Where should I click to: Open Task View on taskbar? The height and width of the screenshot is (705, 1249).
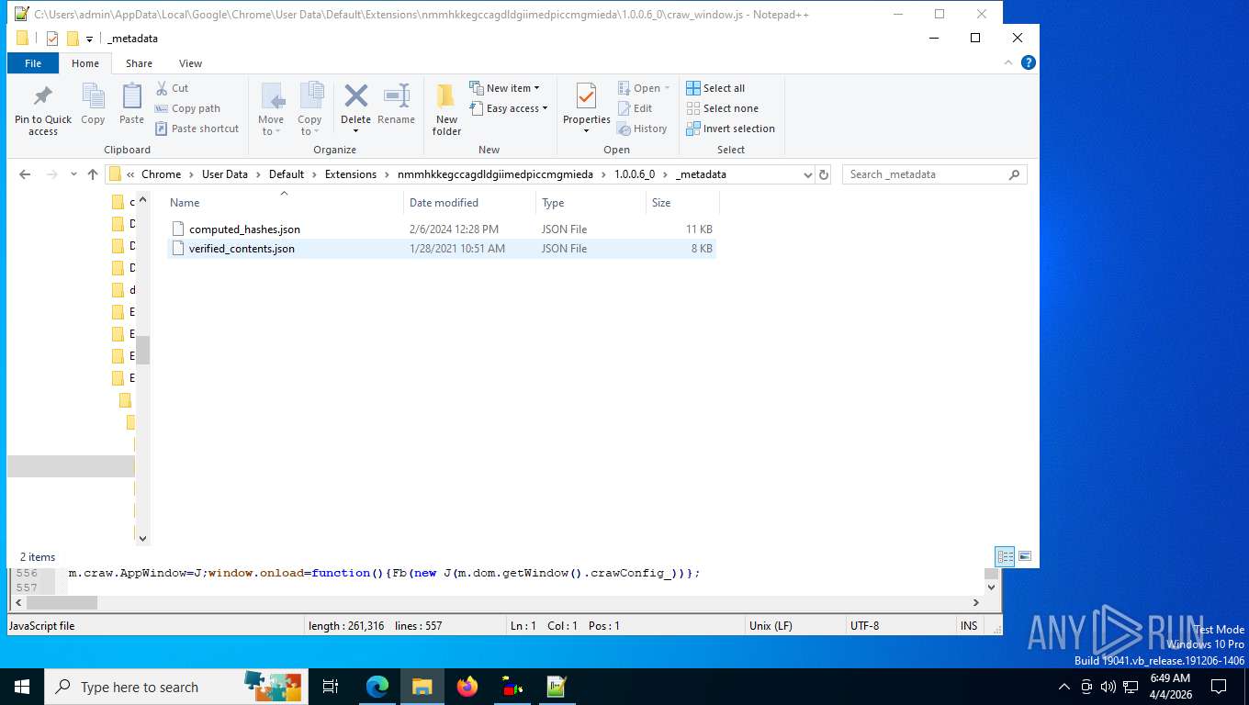(x=331, y=687)
